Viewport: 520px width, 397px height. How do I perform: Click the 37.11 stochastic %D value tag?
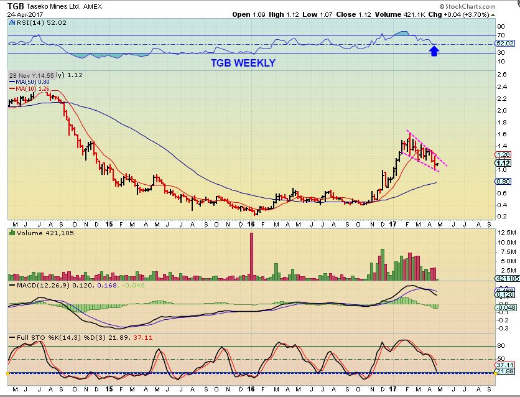pyautogui.click(x=505, y=365)
